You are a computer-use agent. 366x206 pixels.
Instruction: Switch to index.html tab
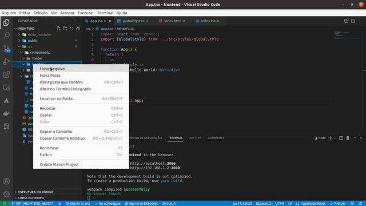tap(173, 21)
